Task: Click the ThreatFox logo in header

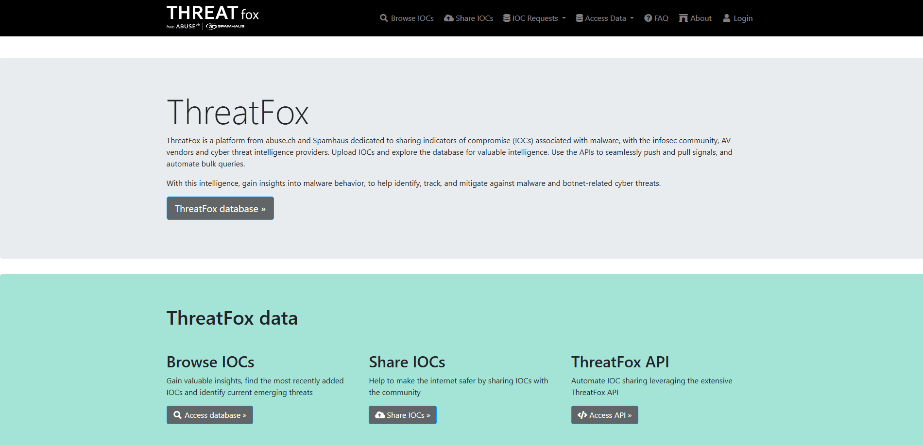Action: [212, 17]
